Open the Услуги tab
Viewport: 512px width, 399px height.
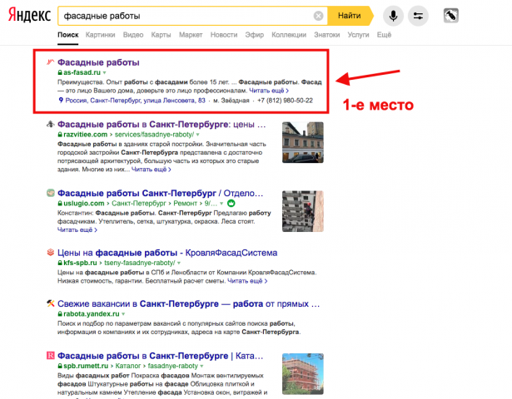pos(358,35)
